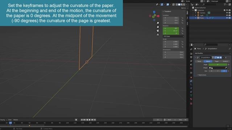
Task: Click the red X axis on navigation gizmo
Action: pos(158,16)
